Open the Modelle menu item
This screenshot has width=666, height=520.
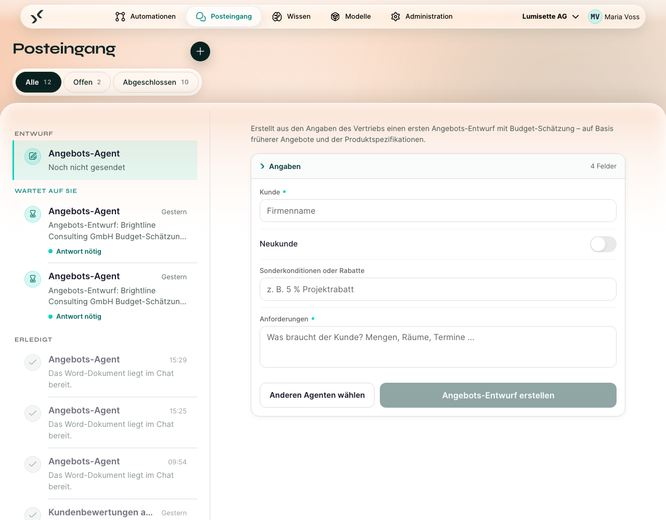click(x=351, y=17)
